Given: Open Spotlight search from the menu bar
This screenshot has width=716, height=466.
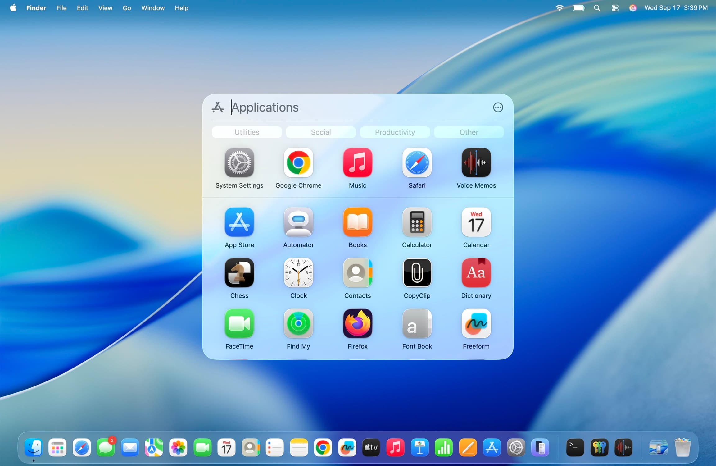Looking at the screenshot, I should coord(597,8).
